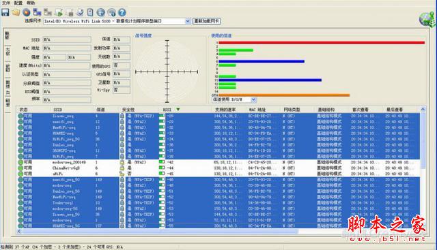Click the SSID info field showing N/A
The image size is (437, 250).
[67, 40]
